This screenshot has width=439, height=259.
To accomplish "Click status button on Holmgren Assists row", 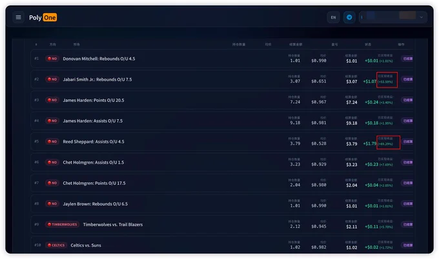I will (407, 162).
